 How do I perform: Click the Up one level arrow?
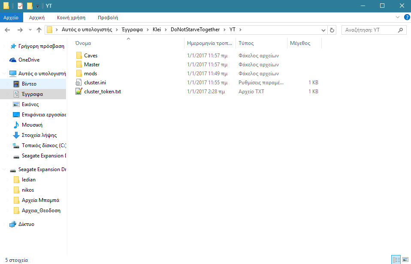[x=39, y=30]
